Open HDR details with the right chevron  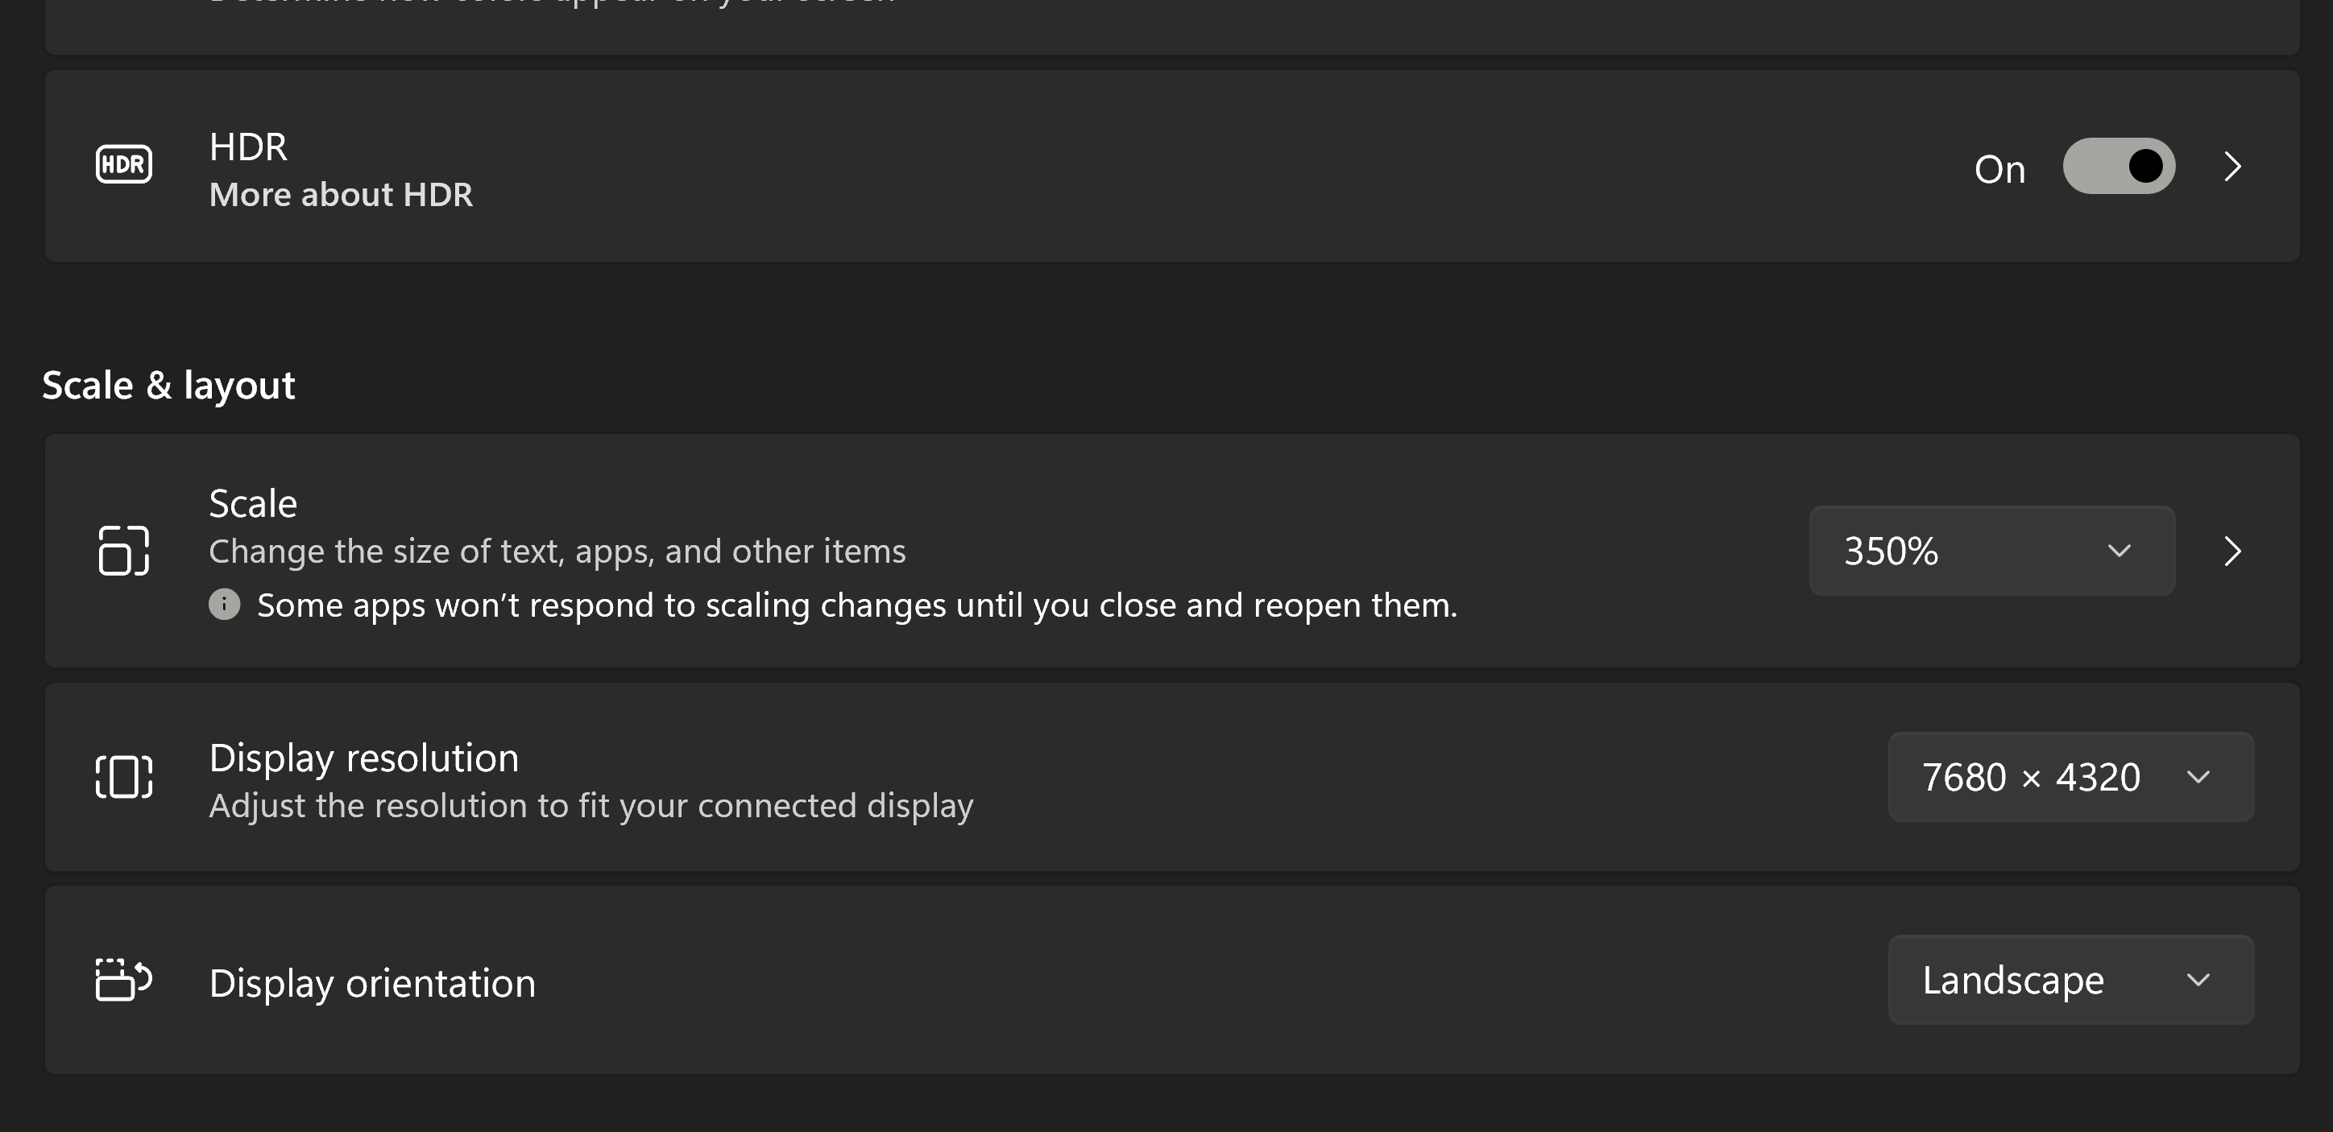tap(2232, 167)
